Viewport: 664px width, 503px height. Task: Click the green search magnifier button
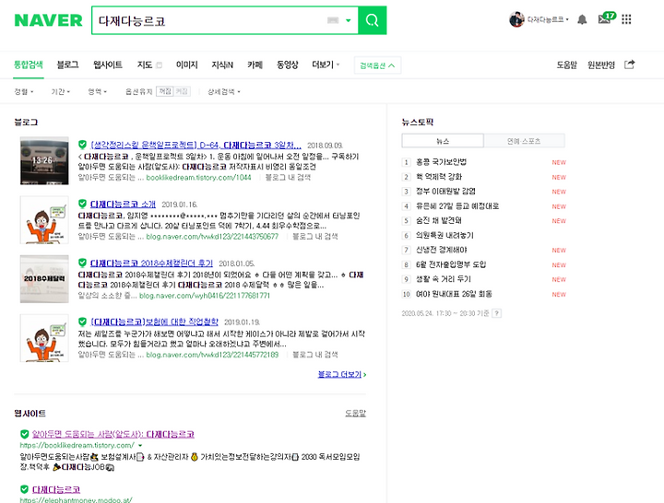(x=373, y=20)
